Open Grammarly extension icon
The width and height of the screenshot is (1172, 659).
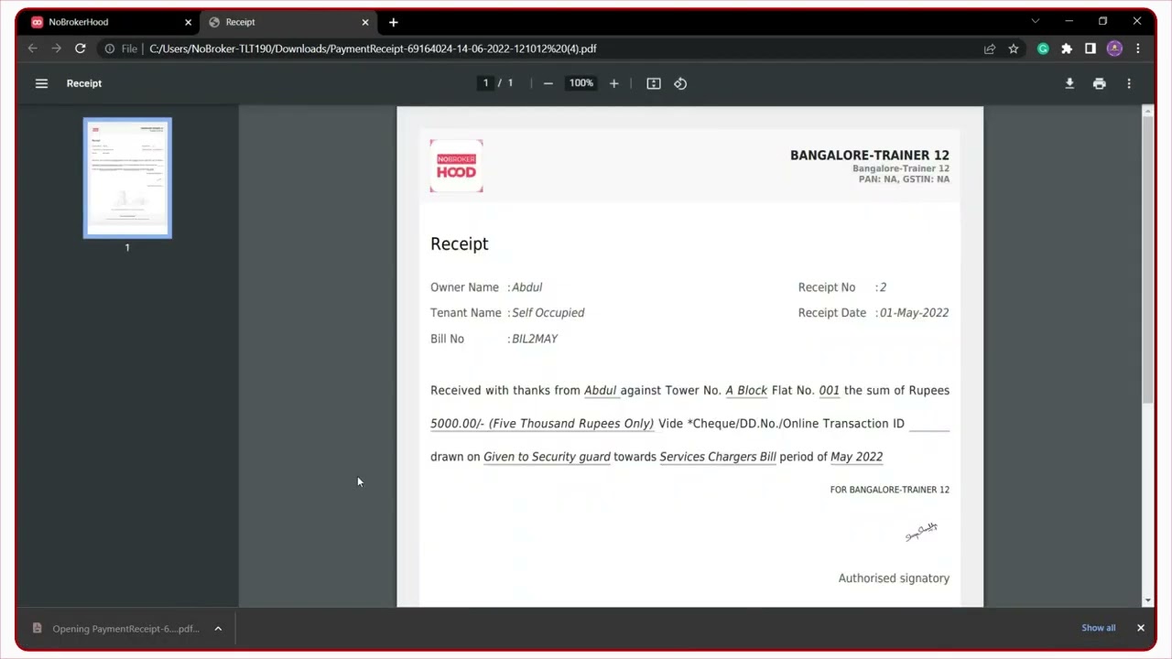[1043, 49]
